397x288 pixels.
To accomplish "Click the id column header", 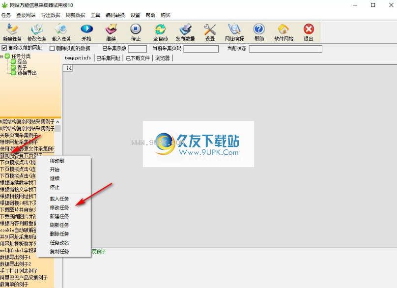I will point(69,68).
